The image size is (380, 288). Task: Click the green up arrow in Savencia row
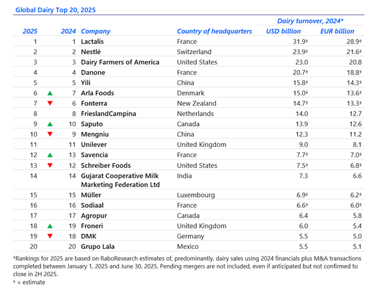(50, 155)
